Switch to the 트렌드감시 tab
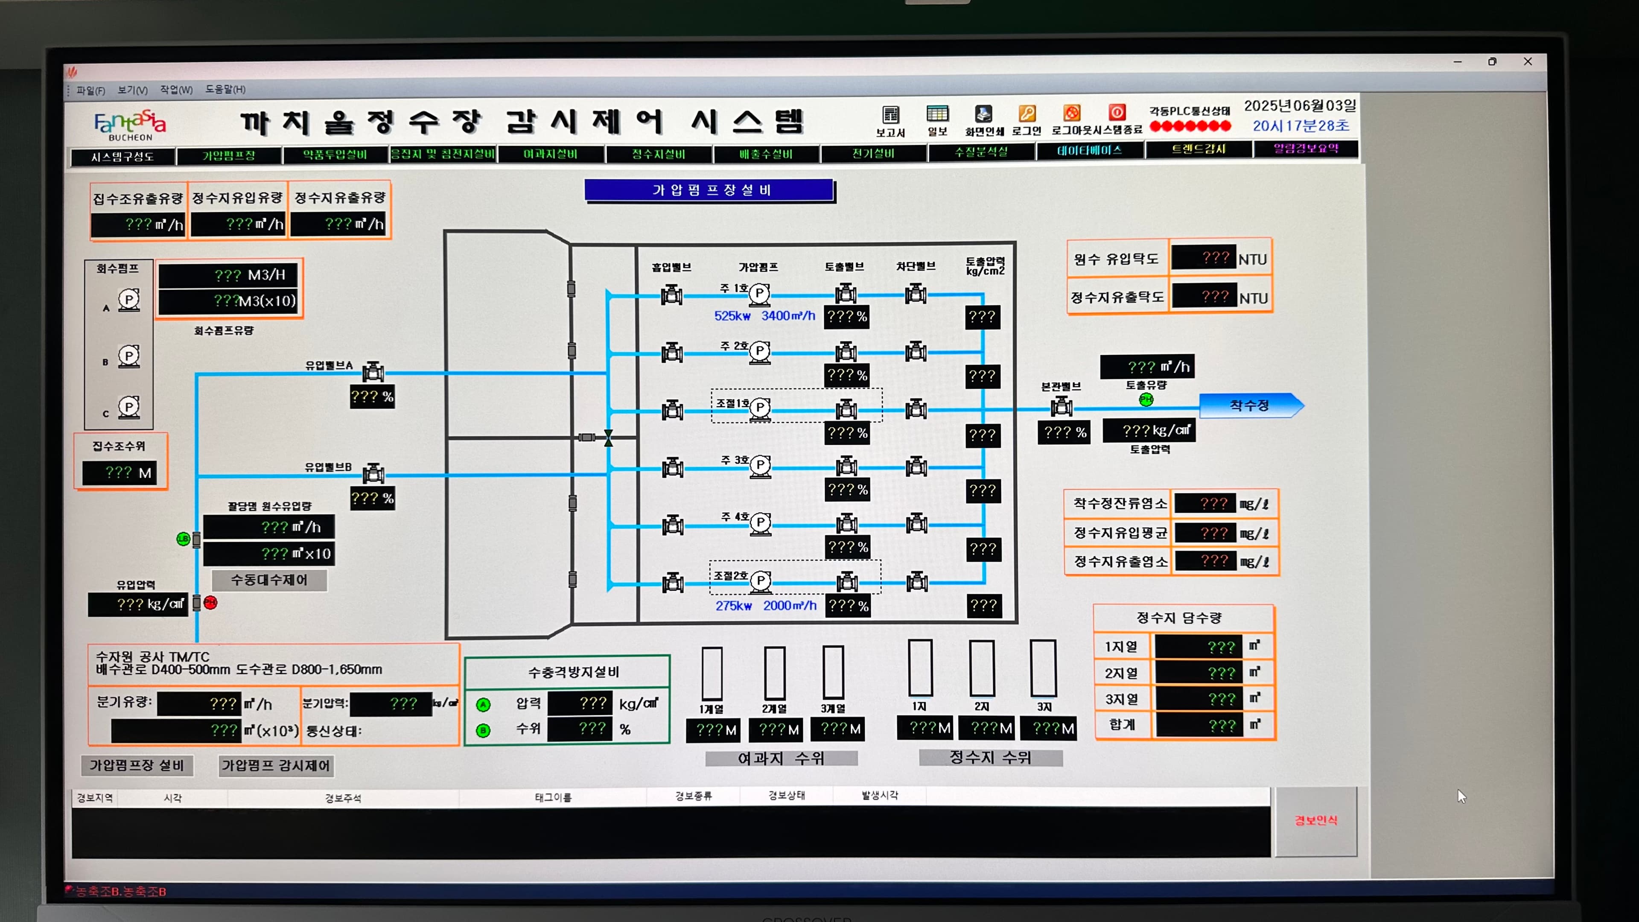1639x922 pixels. tap(1199, 150)
